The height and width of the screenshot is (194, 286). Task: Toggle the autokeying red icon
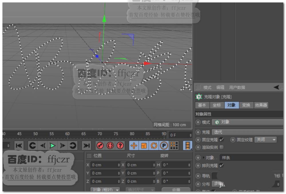(110, 145)
